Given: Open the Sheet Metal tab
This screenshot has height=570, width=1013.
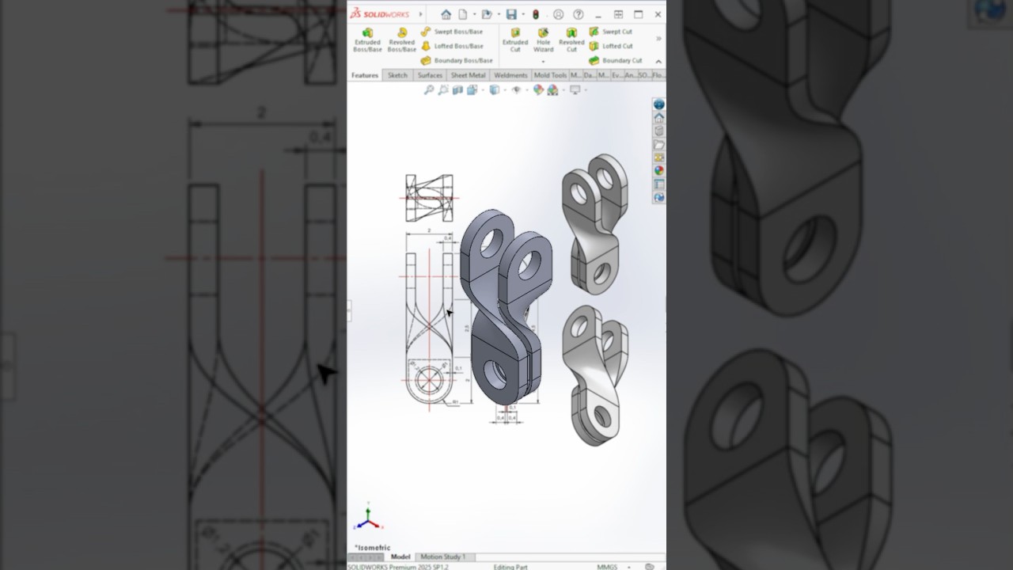Looking at the screenshot, I should pyautogui.click(x=468, y=75).
